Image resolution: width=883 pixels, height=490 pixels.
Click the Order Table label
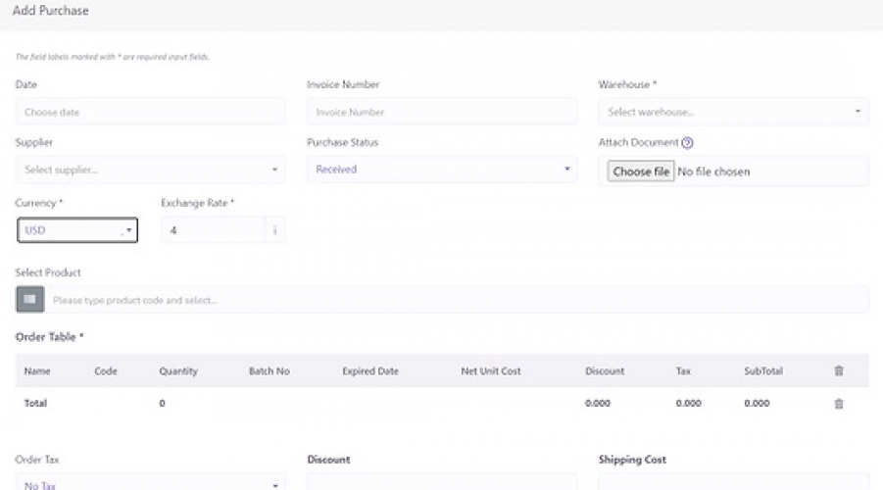pyautogui.click(x=50, y=337)
